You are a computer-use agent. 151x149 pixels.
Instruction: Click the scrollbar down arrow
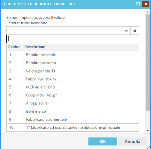pyautogui.click(x=147, y=131)
